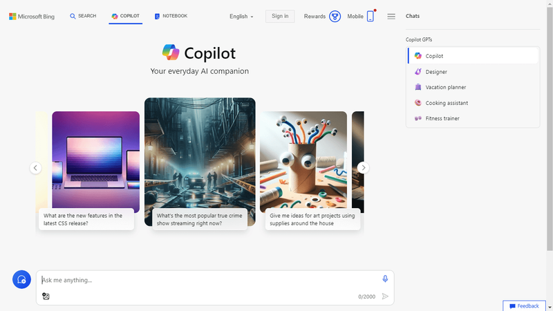Image resolution: width=553 pixels, height=311 pixels.
Task: Open the Feedback button
Action: [x=524, y=305]
